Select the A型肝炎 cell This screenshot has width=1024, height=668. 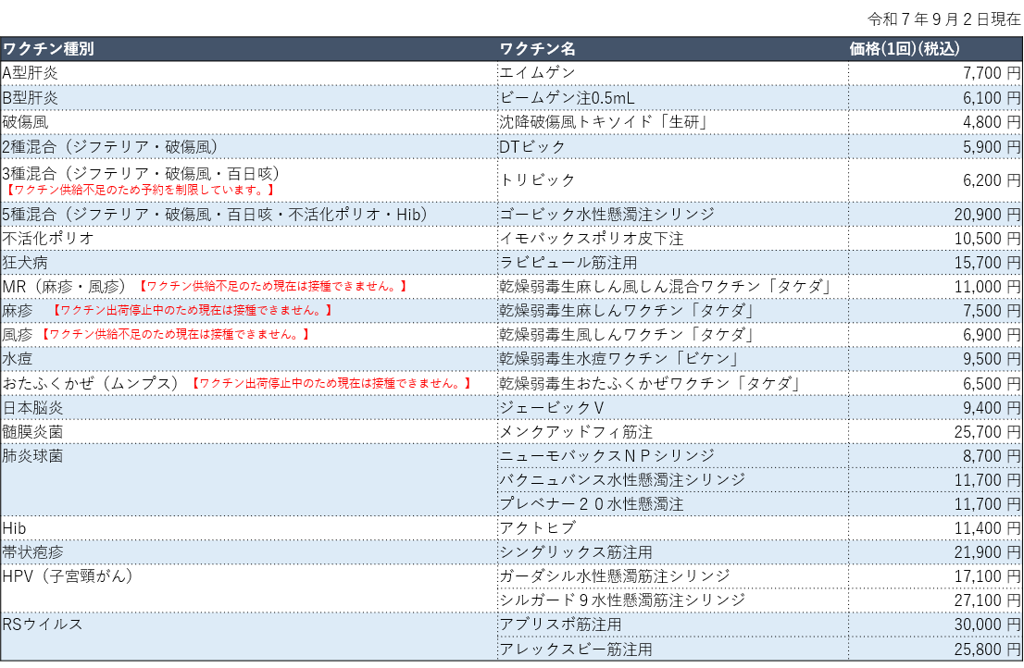coord(249,73)
